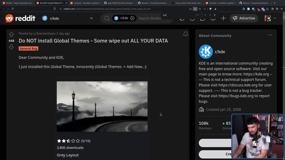
Task: Open the browser main menu
Action: [x=282, y=9]
